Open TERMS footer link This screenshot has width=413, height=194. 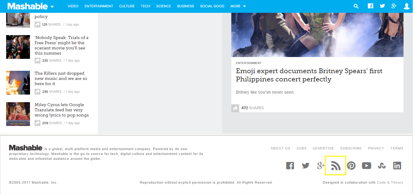[x=397, y=148]
